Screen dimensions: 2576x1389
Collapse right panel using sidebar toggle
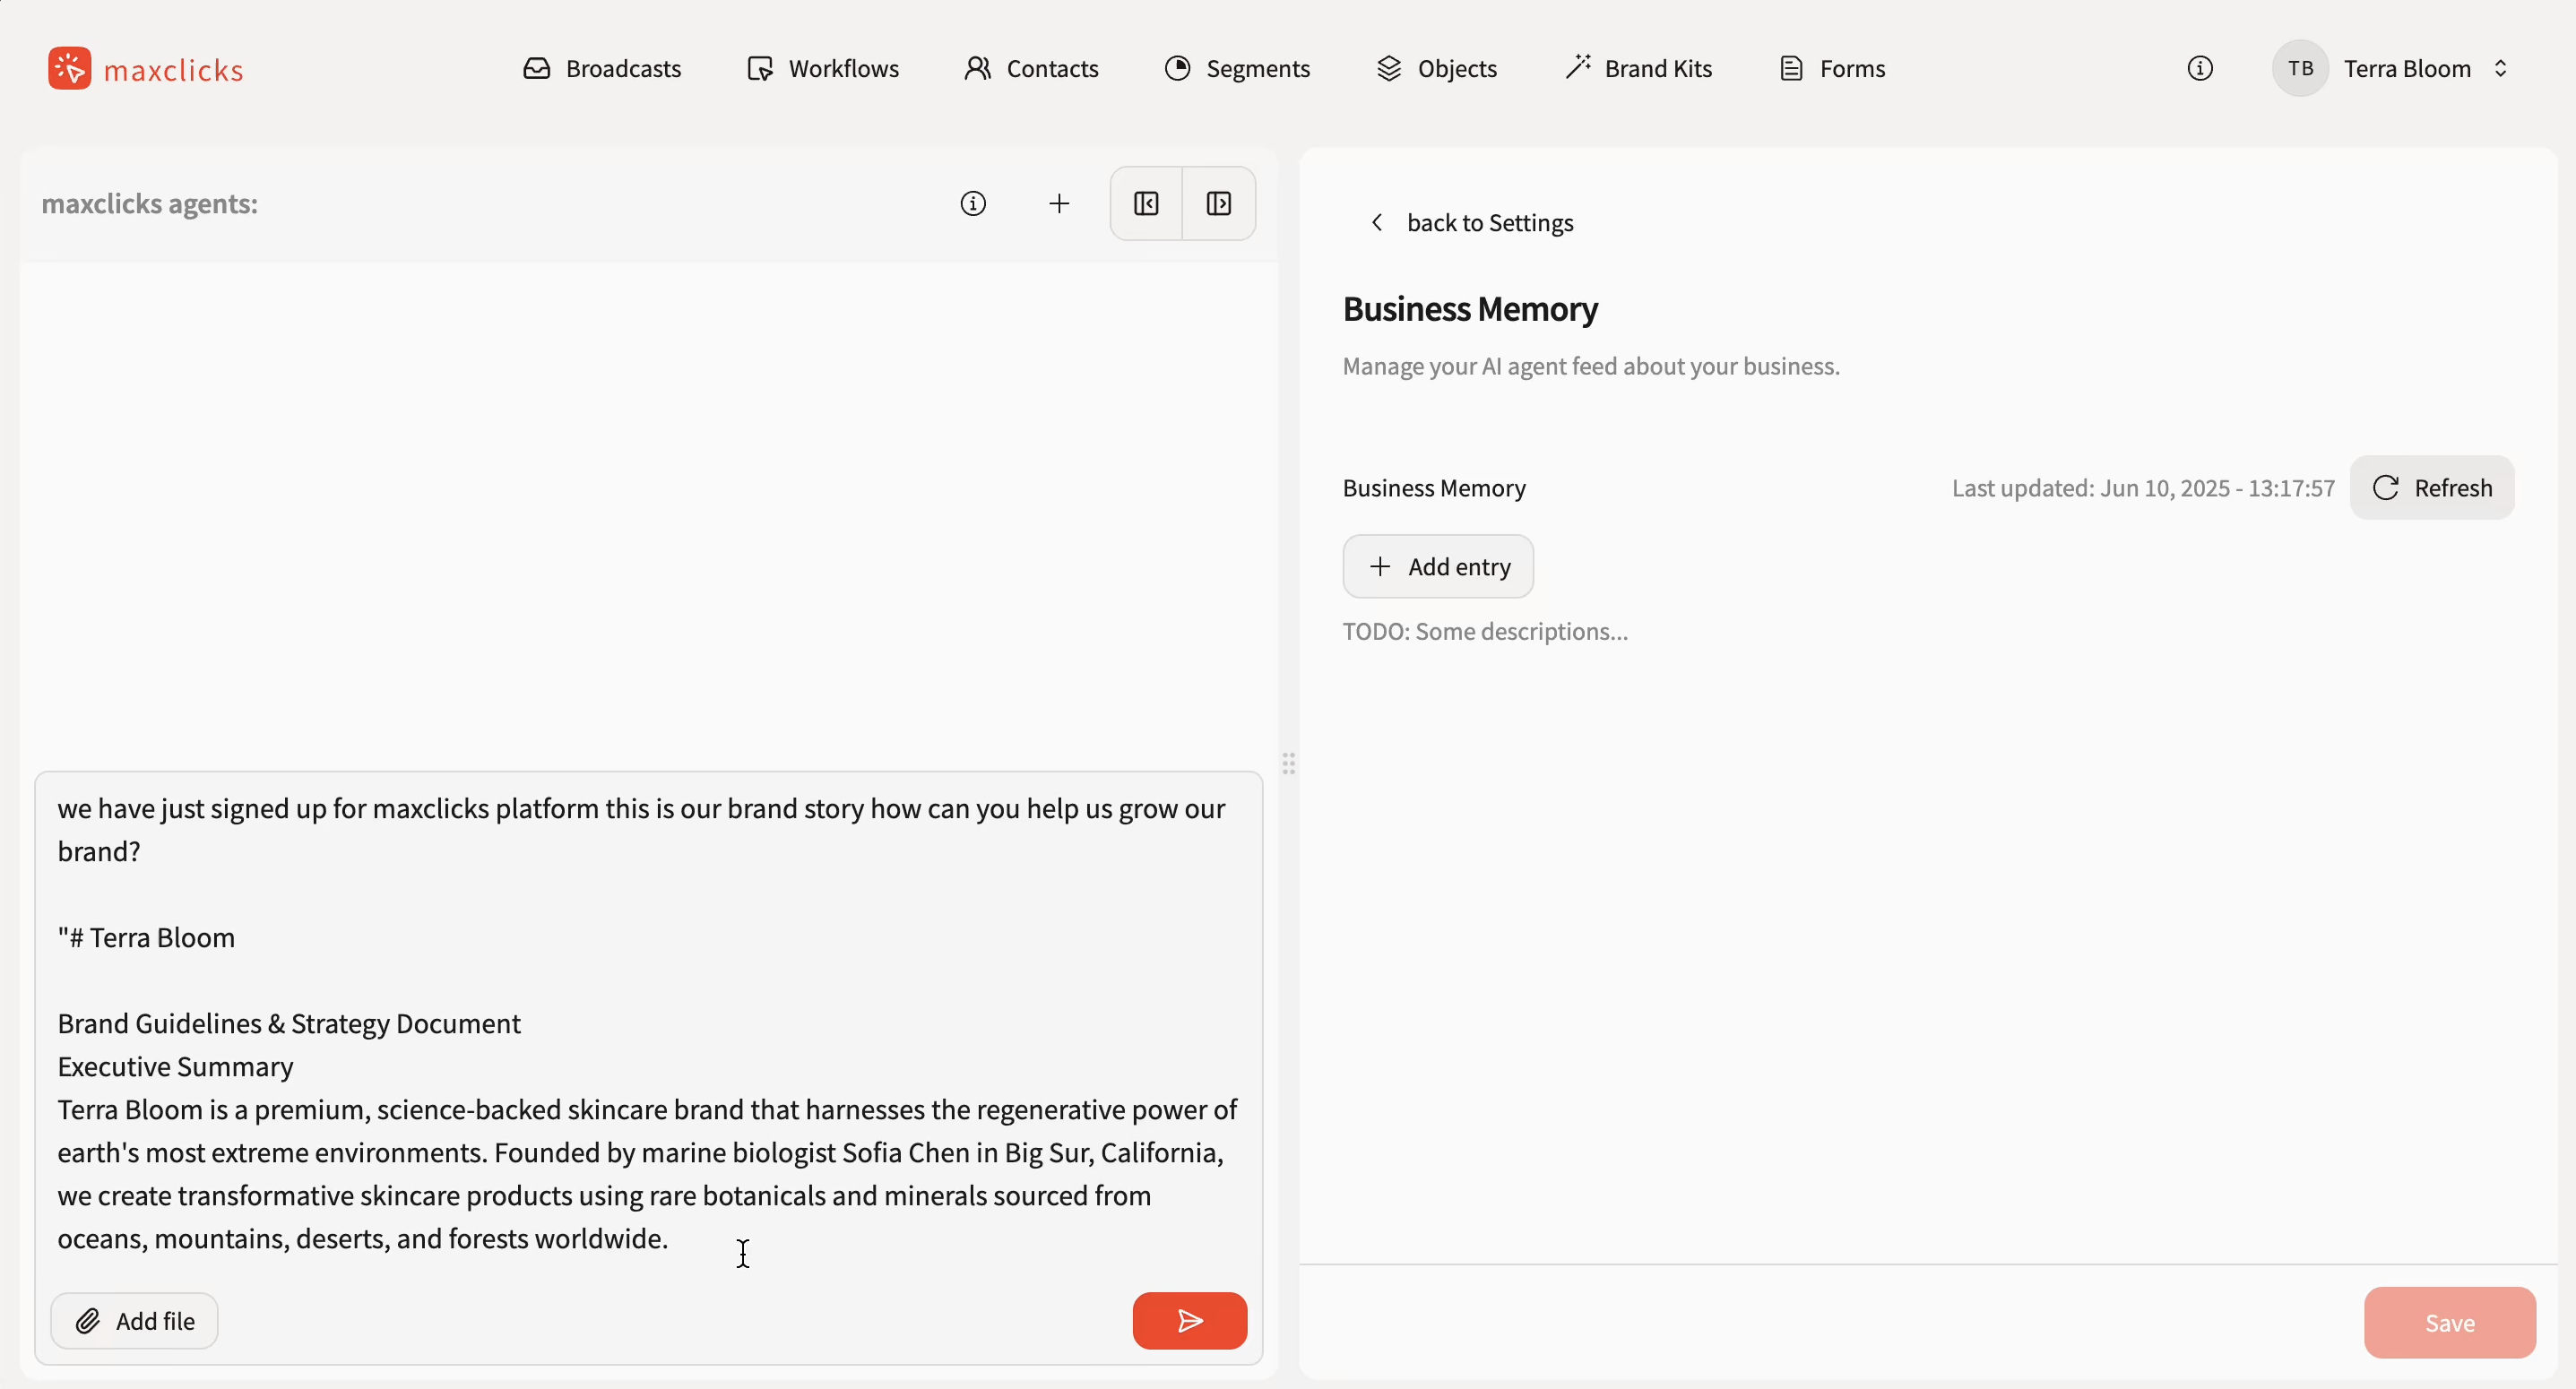(1218, 204)
